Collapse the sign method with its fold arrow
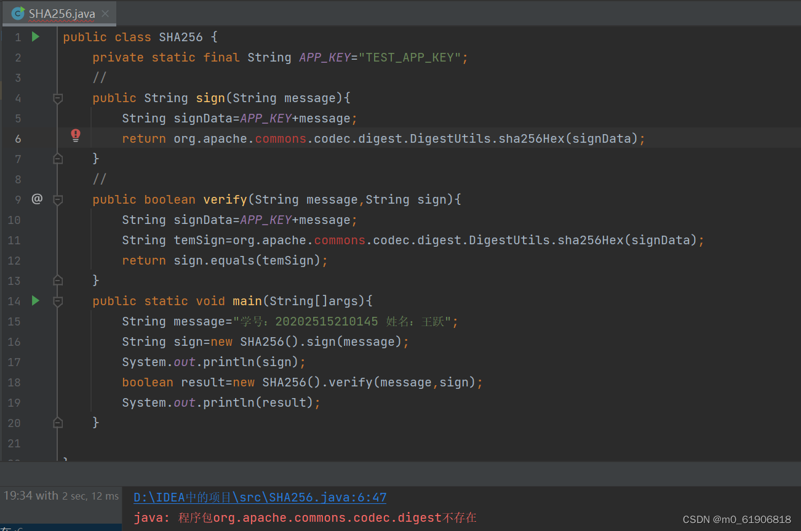Viewport: 801px width, 531px height. [58, 97]
